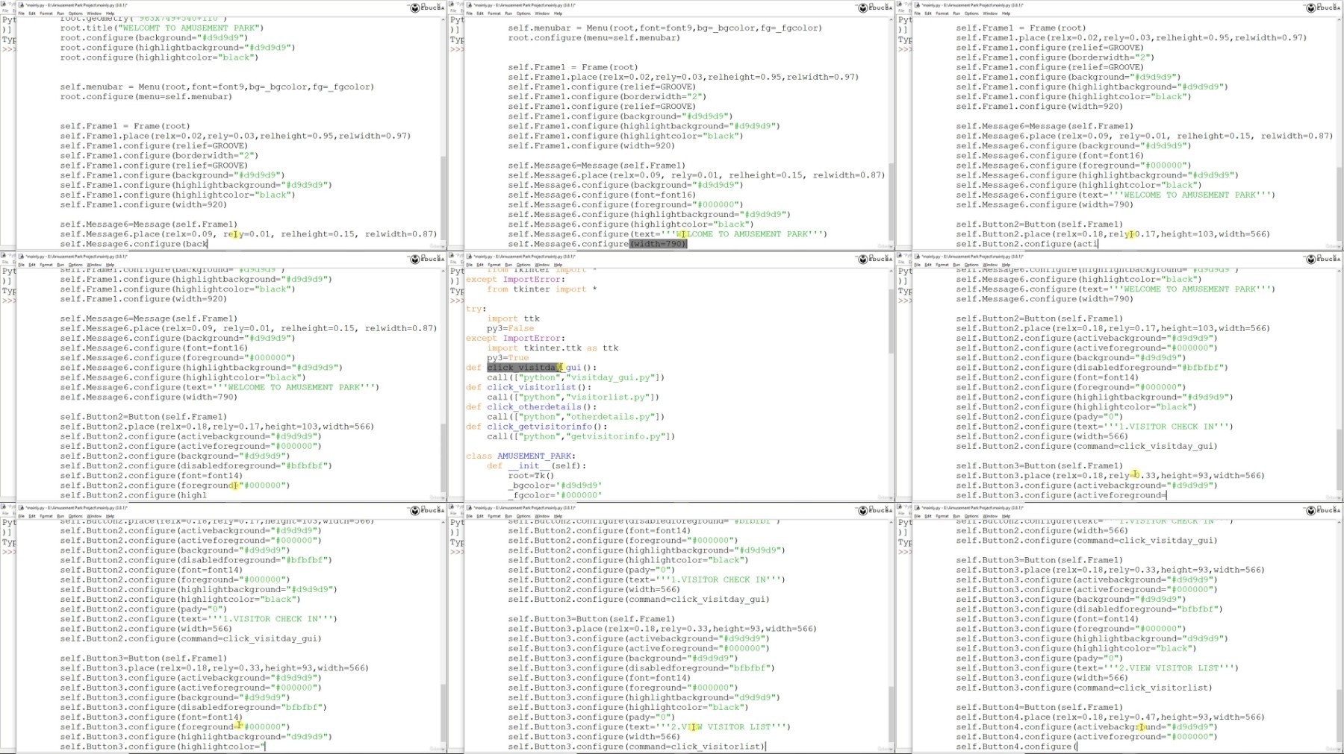
Task: Click the IDLE file icon in root.title window title bar
Action: click(22, 5)
